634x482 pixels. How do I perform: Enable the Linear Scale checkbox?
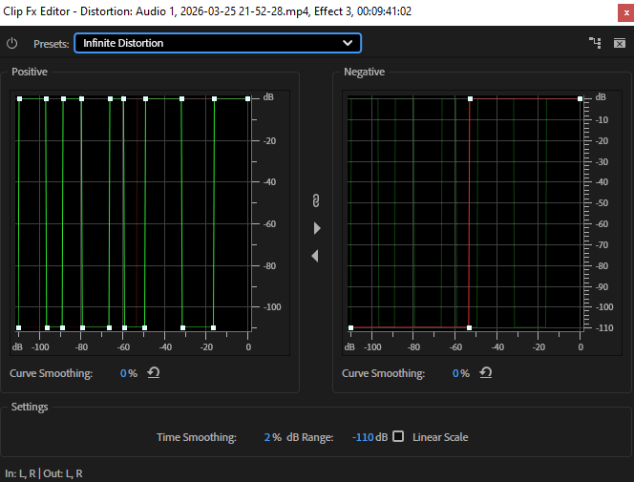click(398, 437)
